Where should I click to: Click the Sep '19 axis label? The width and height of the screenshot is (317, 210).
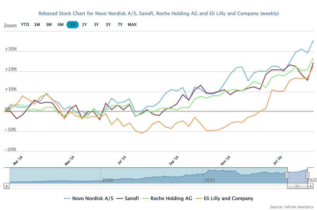tap(174, 161)
